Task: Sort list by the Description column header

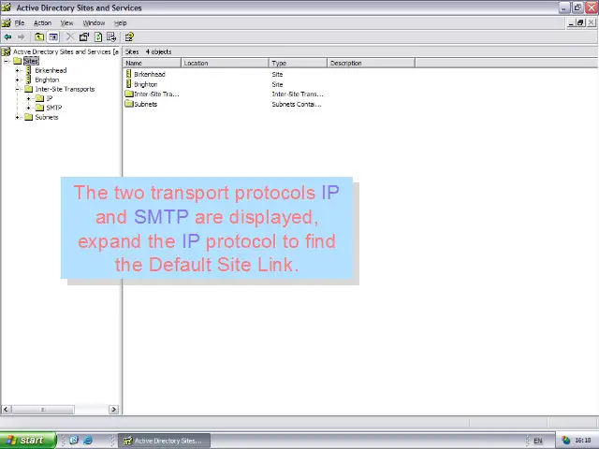Action: click(x=371, y=63)
